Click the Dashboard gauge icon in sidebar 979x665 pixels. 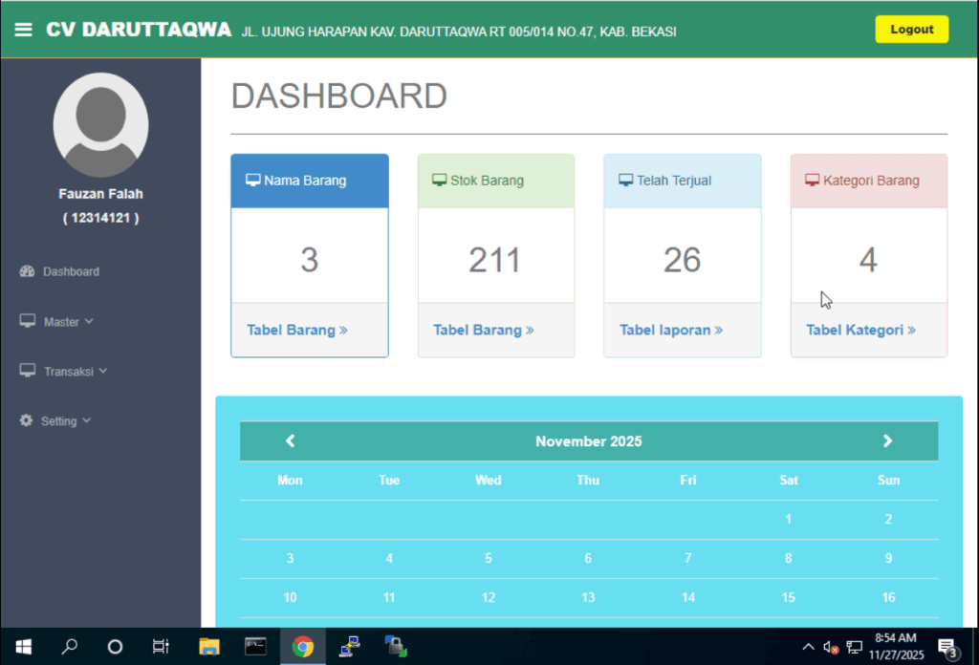click(27, 271)
